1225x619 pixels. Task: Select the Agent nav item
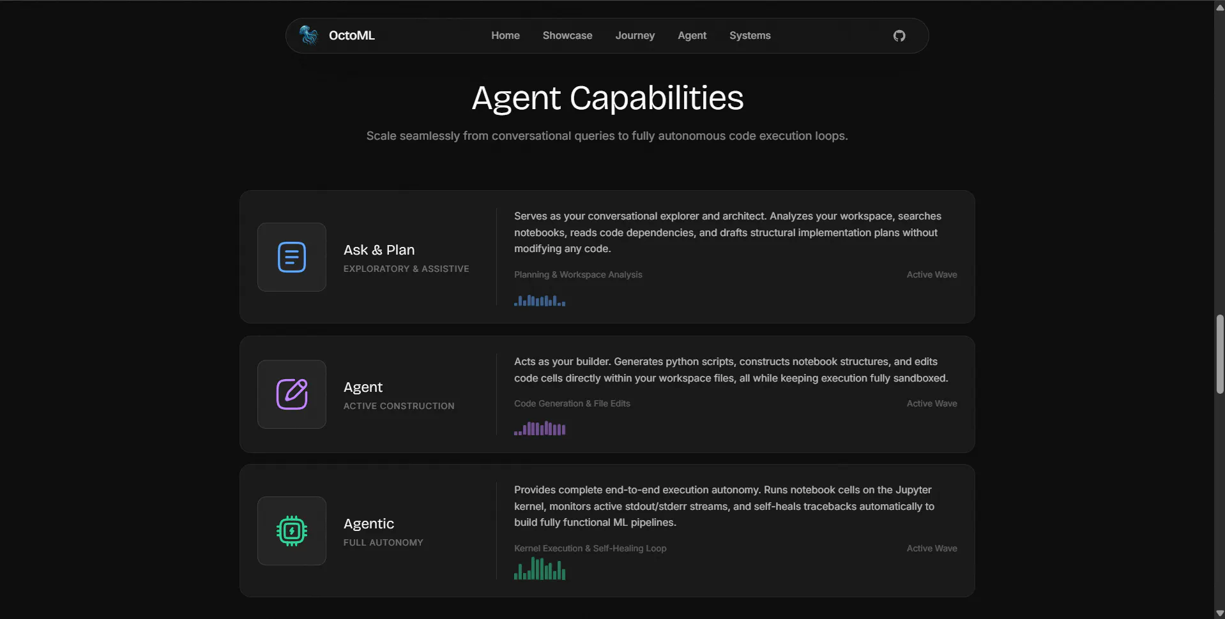tap(692, 36)
